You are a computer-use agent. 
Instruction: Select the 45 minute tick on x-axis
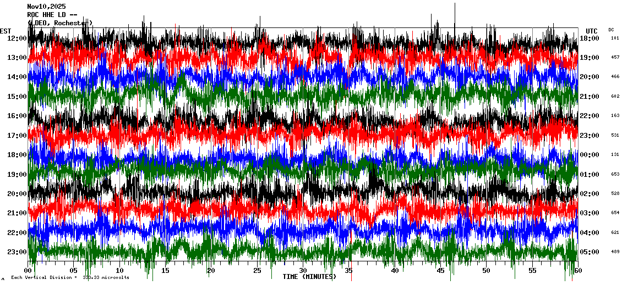click(440, 271)
